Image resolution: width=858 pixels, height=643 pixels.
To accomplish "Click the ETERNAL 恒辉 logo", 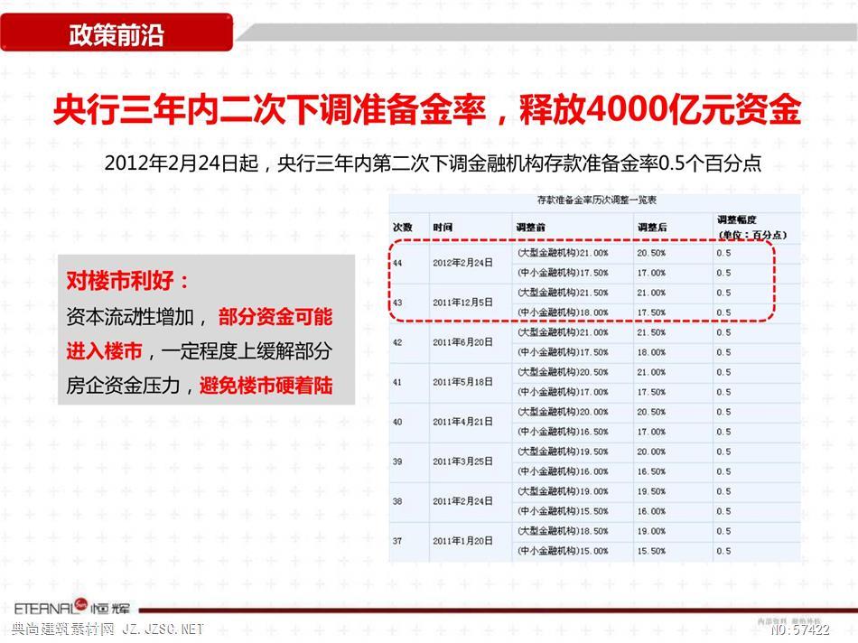I will (x=72, y=607).
